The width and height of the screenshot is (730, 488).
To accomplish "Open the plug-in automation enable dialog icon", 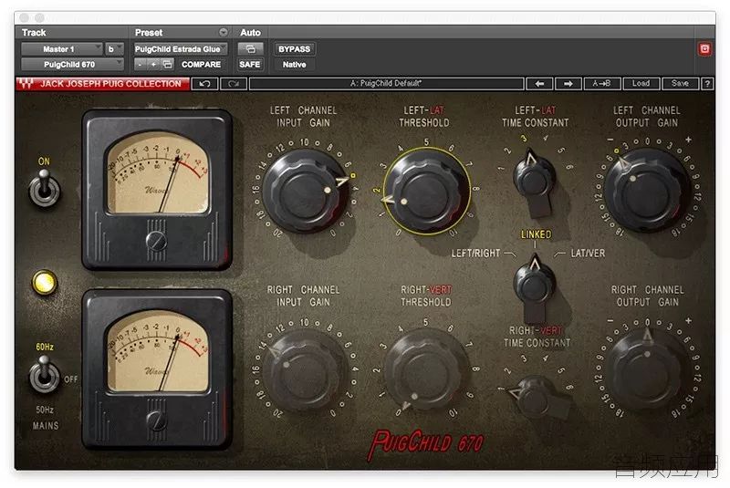I will [250, 49].
